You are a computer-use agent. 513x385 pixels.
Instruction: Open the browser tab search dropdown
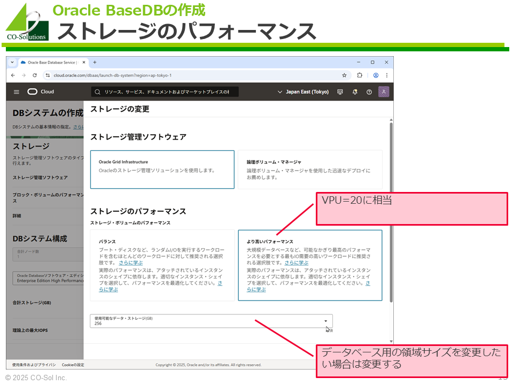12,62
